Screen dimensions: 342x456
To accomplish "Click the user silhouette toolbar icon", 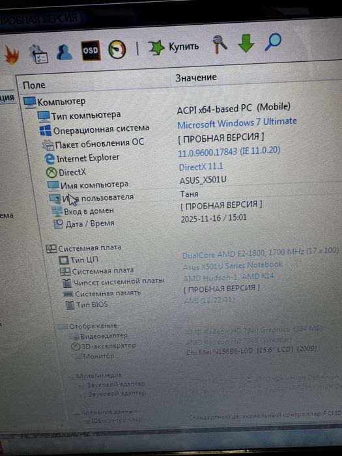I will pyautogui.click(x=64, y=52).
